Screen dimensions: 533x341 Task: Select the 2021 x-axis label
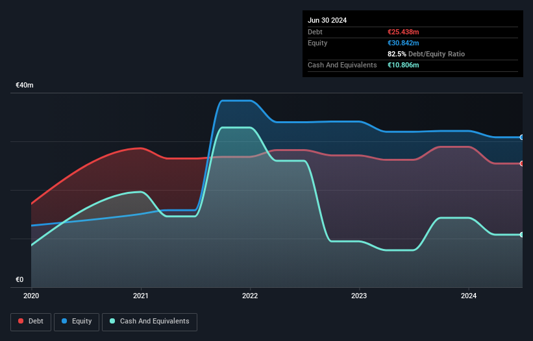(141, 296)
